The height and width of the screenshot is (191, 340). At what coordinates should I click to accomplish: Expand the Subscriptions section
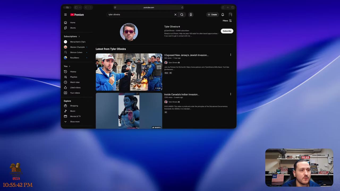(x=72, y=36)
